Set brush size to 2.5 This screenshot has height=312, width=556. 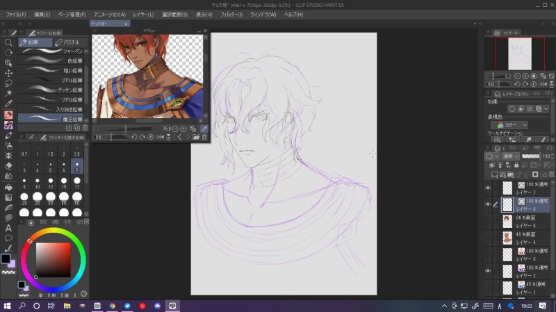(77, 151)
